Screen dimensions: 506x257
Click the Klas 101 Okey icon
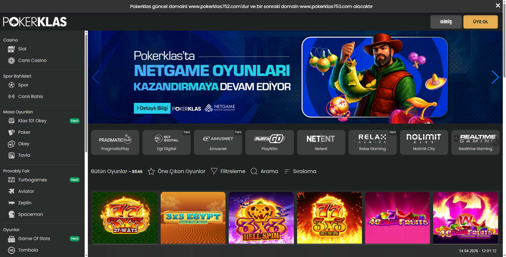(x=11, y=121)
